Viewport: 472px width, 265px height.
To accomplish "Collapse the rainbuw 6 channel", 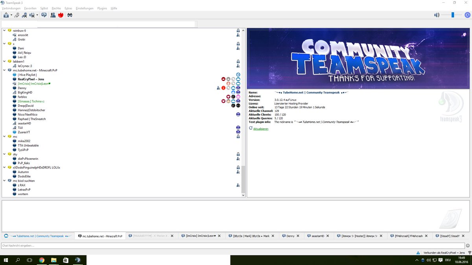I will tap(4, 31).
